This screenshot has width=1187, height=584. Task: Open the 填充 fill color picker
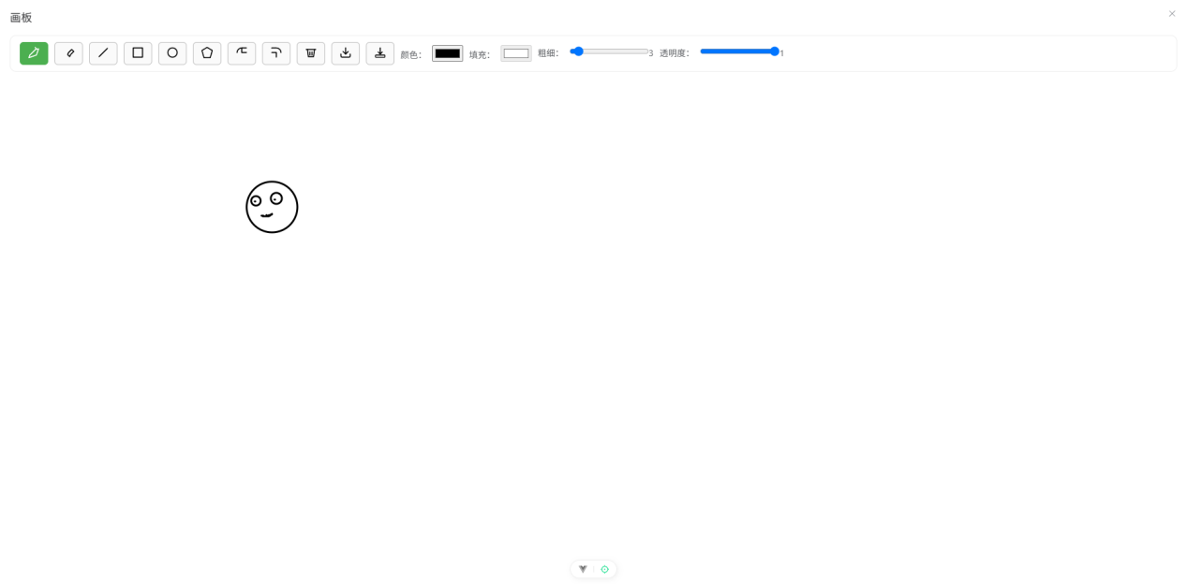515,53
